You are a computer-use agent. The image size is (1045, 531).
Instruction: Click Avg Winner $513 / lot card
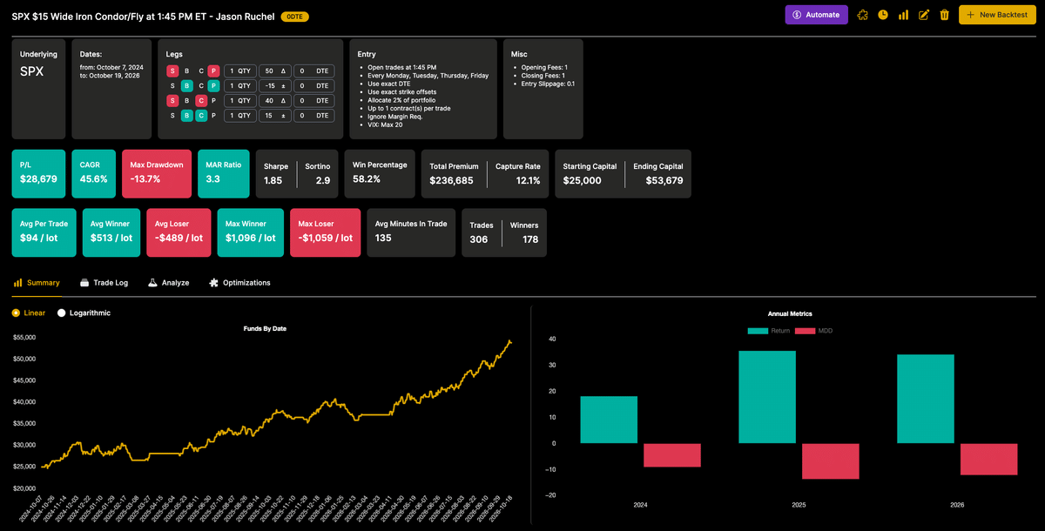(111, 232)
